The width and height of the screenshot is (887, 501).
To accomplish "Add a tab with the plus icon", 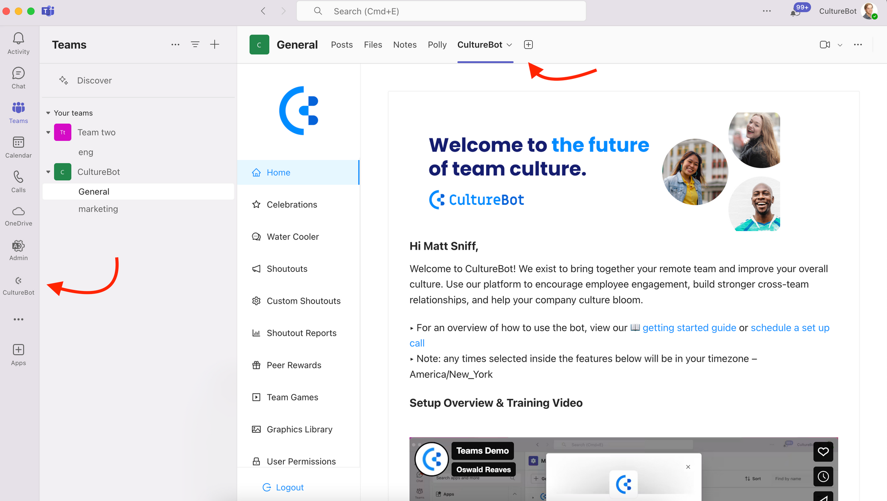I will point(528,44).
